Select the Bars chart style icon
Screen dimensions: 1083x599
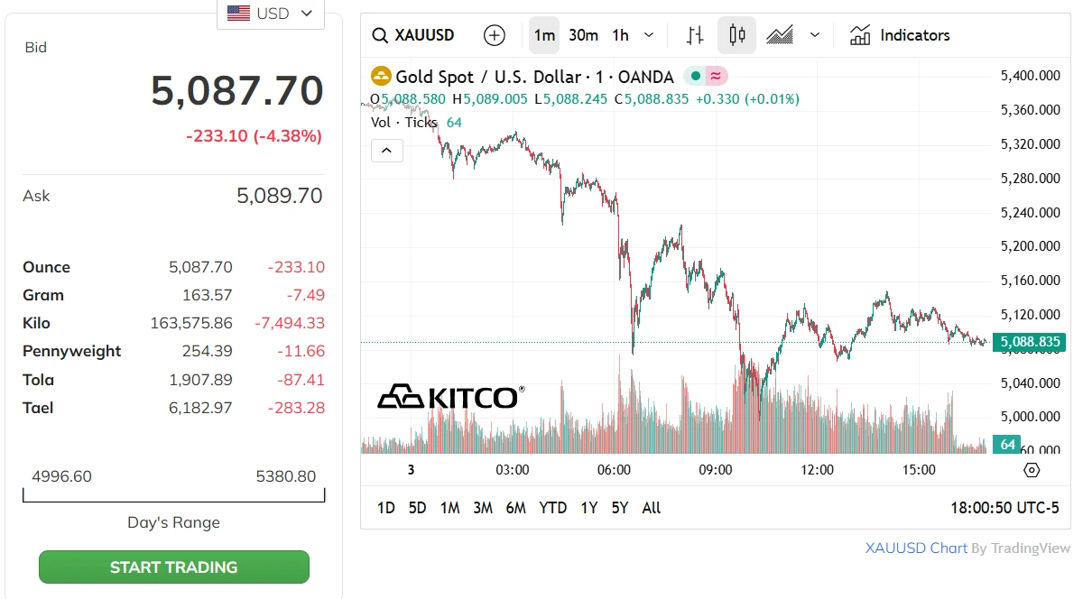(694, 35)
